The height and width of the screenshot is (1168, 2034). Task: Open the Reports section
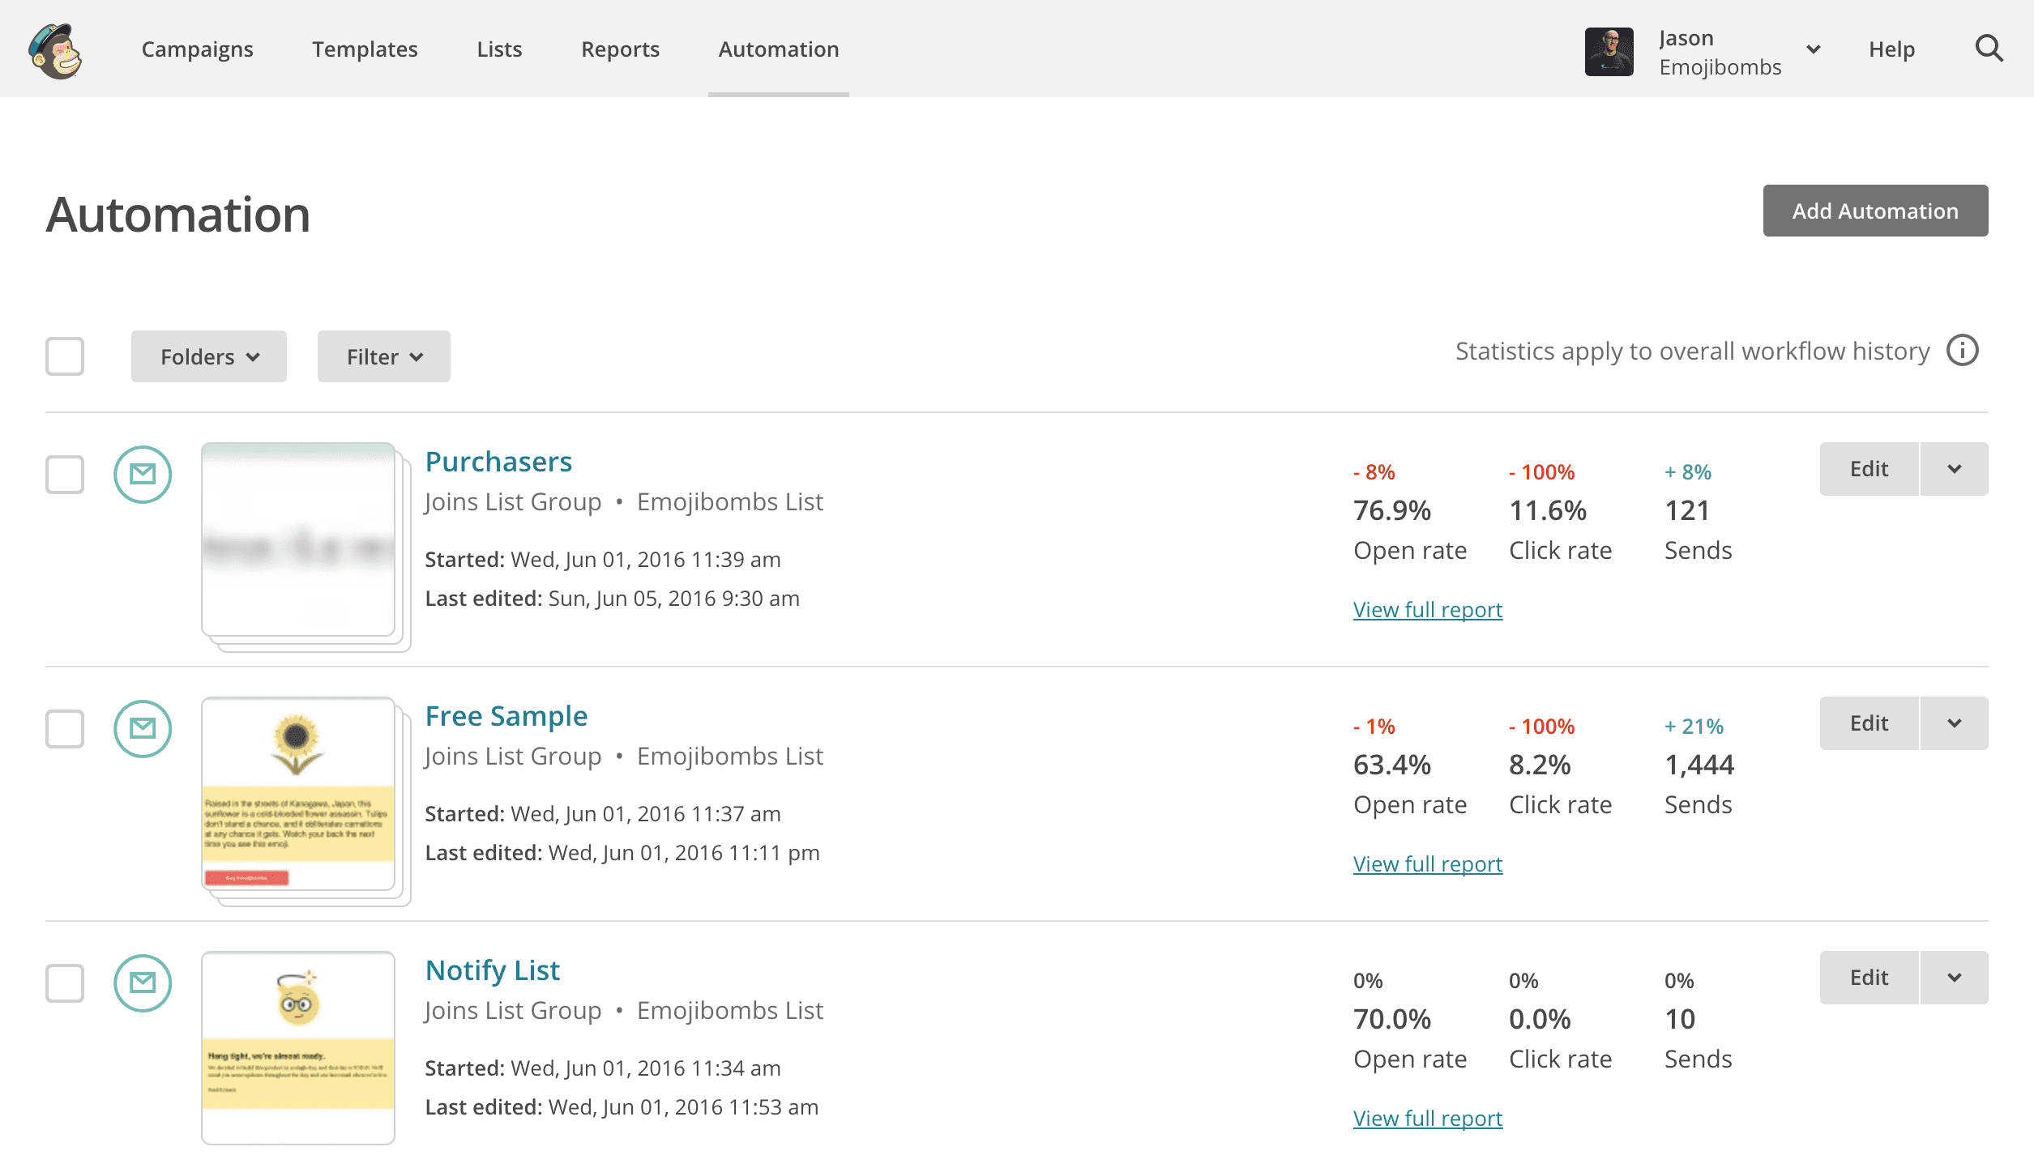click(620, 49)
